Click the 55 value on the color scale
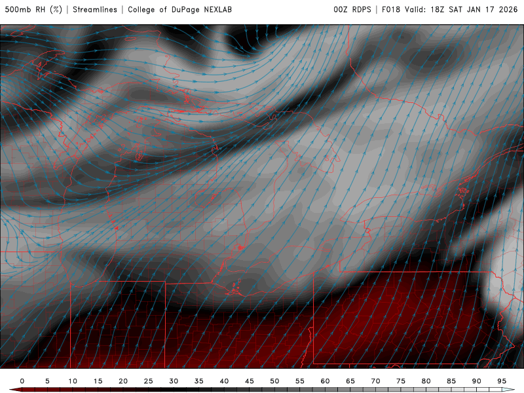Viewport: 524px width, 393px height. pyautogui.click(x=300, y=381)
